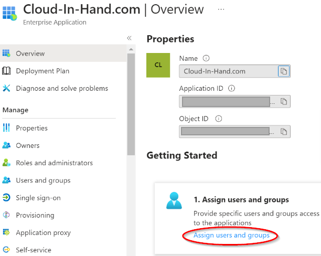This screenshot has height=256, width=321.
Task: Click the enterprise application grid icon in header
Action: pyautogui.click(x=9, y=13)
